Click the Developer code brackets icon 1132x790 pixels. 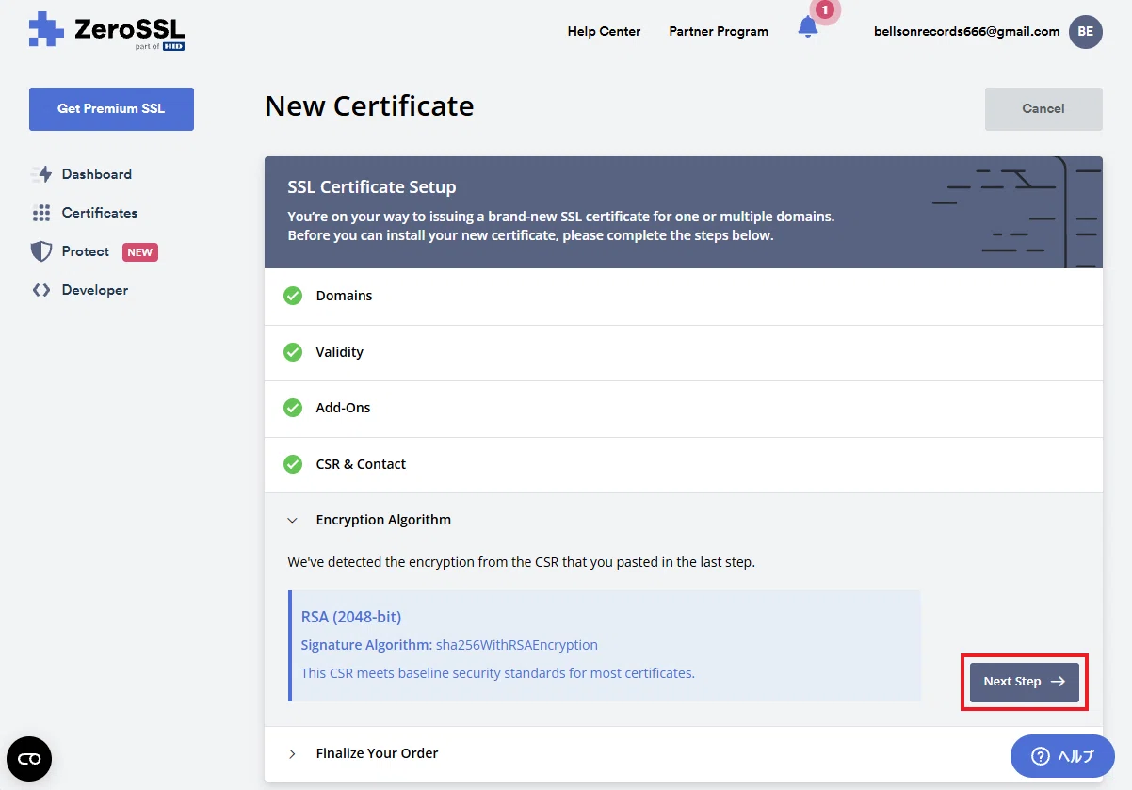pyautogui.click(x=41, y=290)
